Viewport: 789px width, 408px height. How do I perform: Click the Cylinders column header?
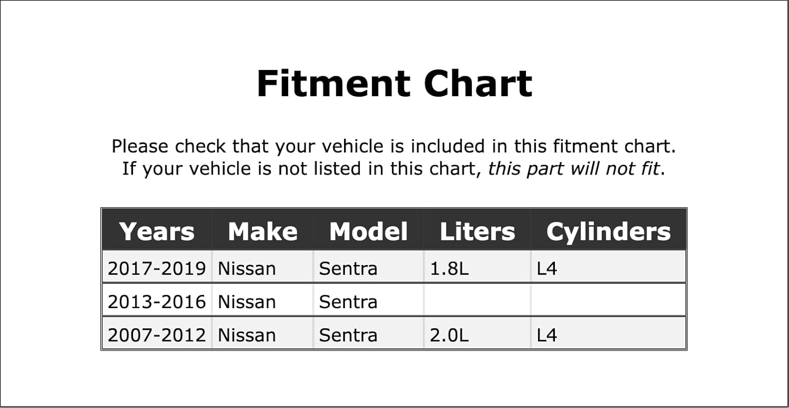pyautogui.click(x=609, y=231)
